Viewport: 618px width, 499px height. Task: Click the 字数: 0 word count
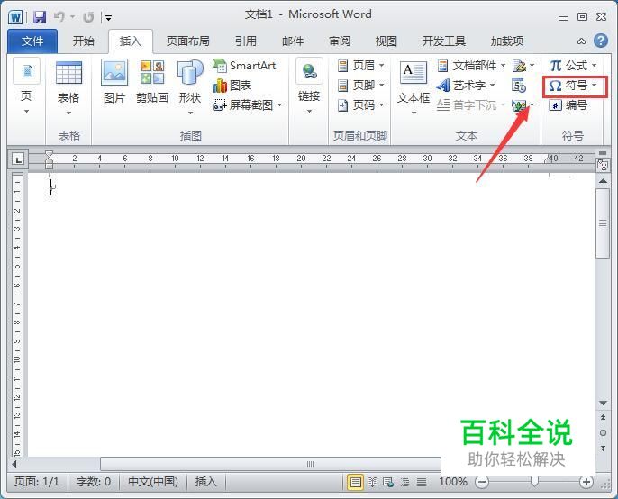[94, 482]
